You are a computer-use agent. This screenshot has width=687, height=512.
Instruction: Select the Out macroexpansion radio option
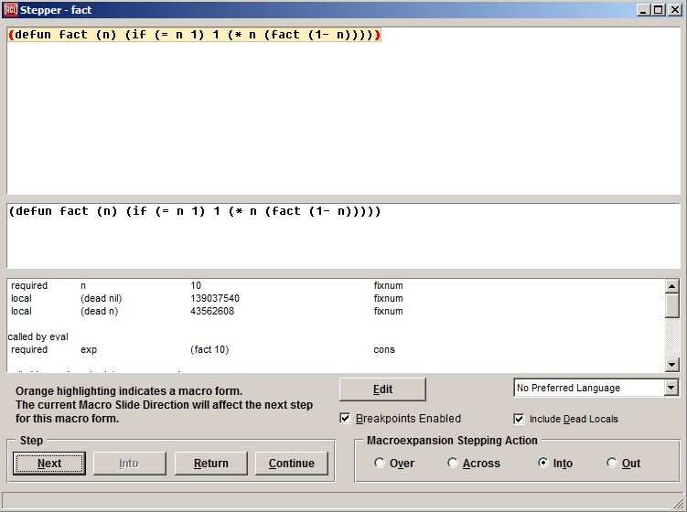[x=612, y=464]
